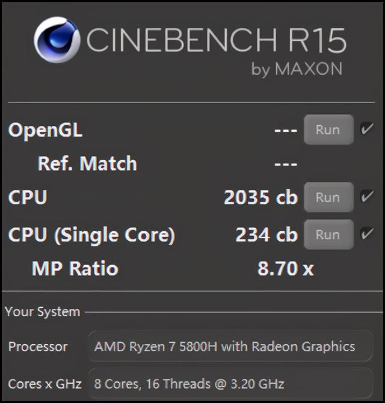
Task: Click the MP Ratio 8.70 x value
Action: (285, 269)
